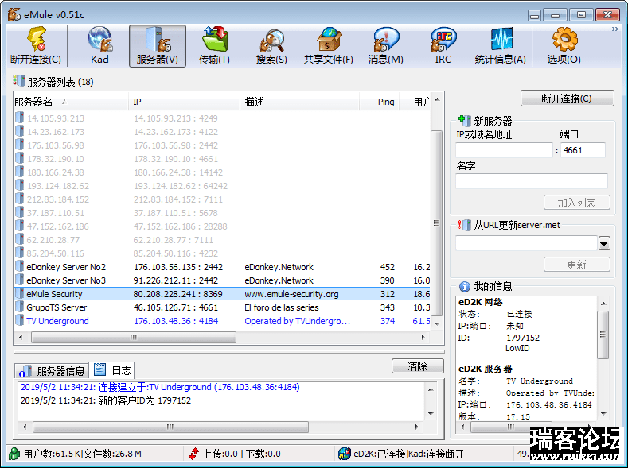Open the server.met URL dropdown arrow
Viewport: 628px width, 468px height.
[604, 243]
